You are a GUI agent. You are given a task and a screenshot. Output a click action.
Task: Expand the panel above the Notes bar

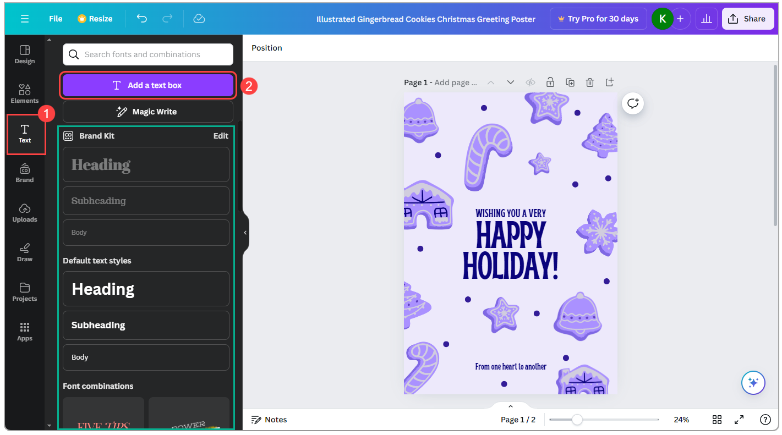510,405
